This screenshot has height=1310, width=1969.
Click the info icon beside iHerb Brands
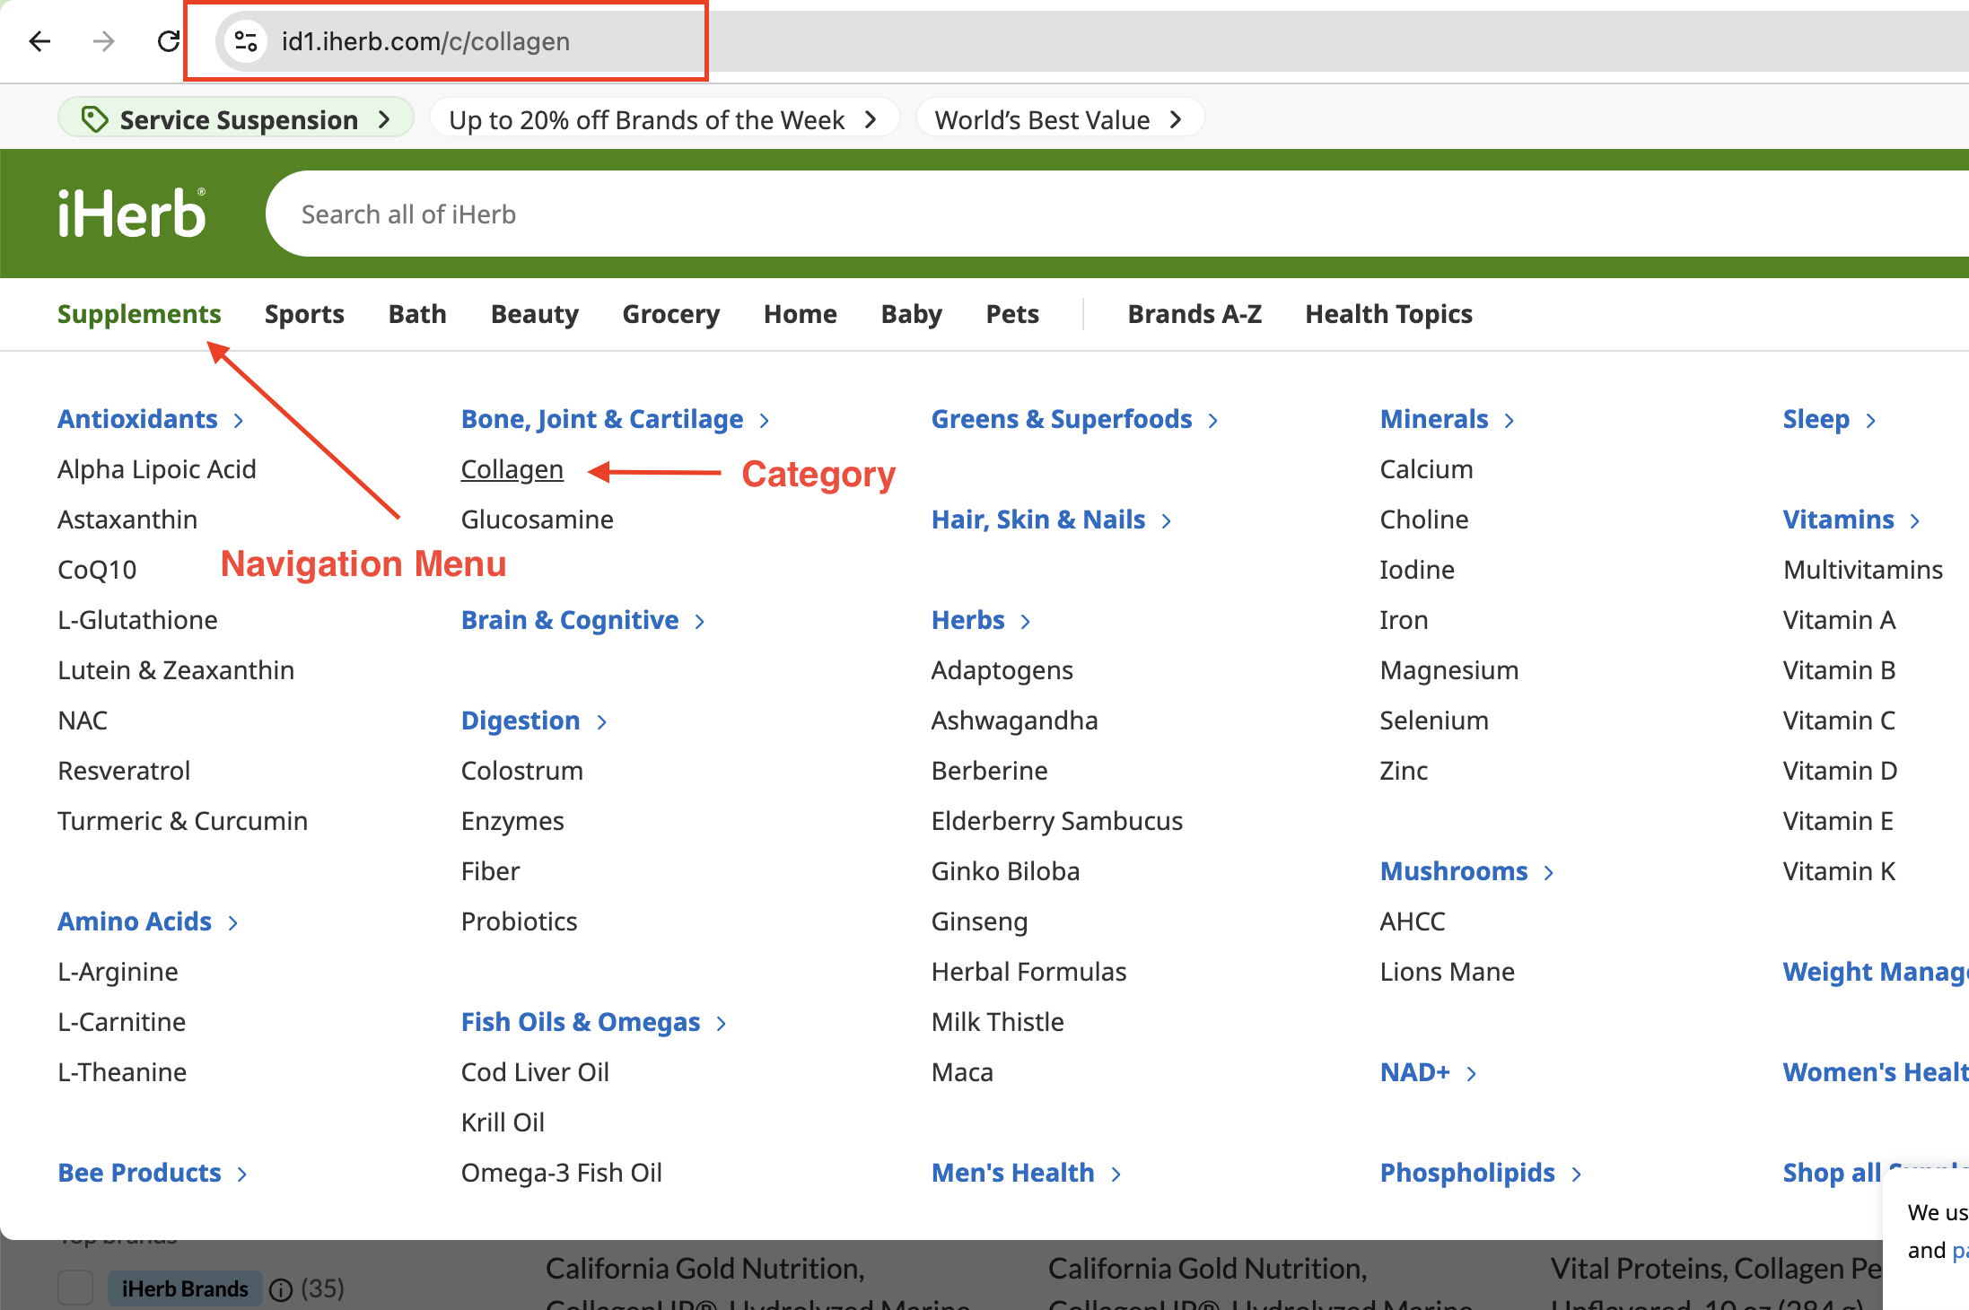click(x=281, y=1289)
